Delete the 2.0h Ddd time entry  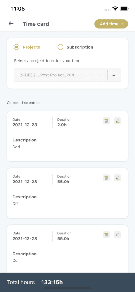[106, 121]
